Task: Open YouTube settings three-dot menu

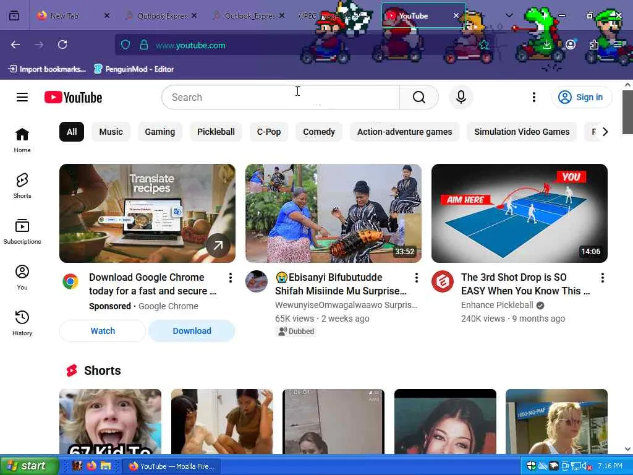Action: (533, 97)
